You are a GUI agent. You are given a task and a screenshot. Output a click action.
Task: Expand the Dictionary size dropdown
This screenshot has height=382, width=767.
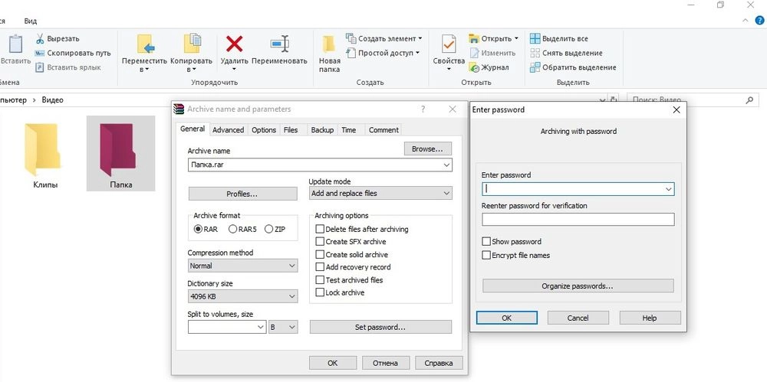(242, 296)
